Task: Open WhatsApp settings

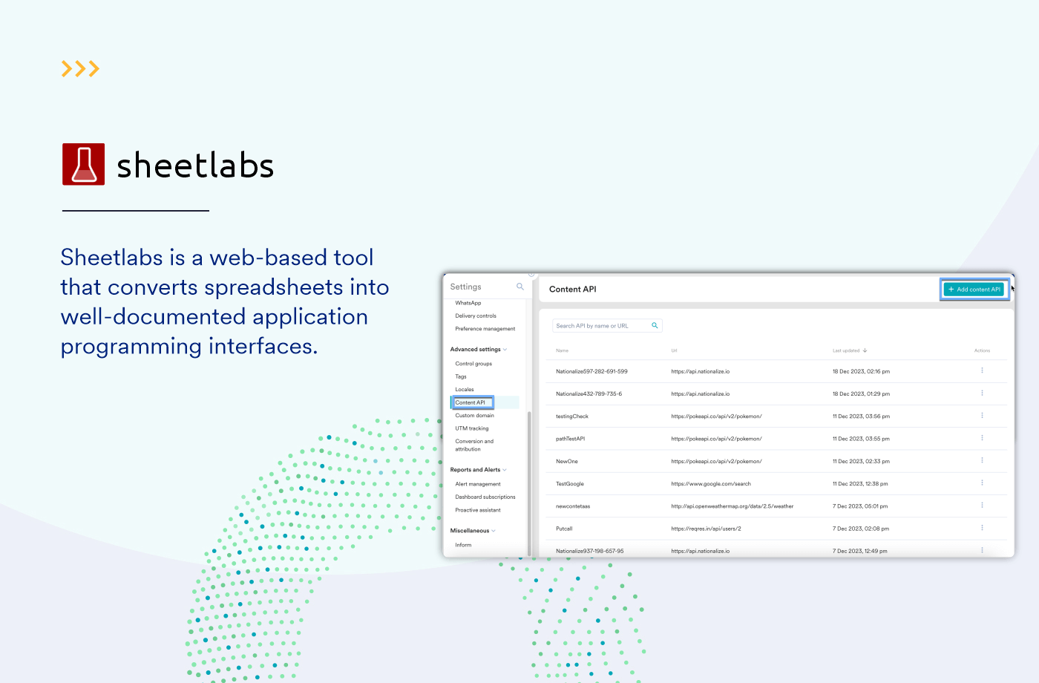Action: (468, 303)
